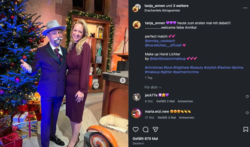Viewport: 250px width, 147px height.
Task: Open the three-dots more options menu
Action: [245, 8]
